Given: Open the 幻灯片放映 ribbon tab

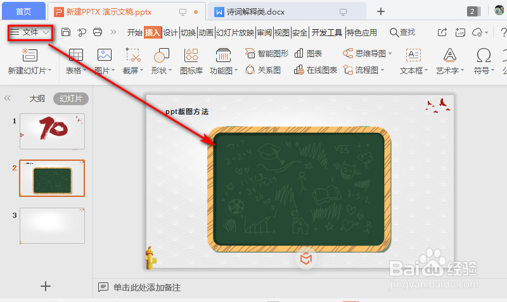Looking at the screenshot, I should pos(235,33).
